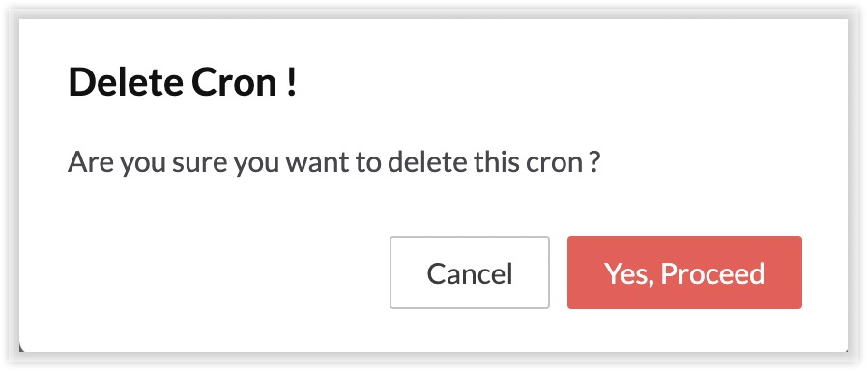Select the Delete Cron ! heading text
This screenshot has width=867, height=371.
click(183, 82)
